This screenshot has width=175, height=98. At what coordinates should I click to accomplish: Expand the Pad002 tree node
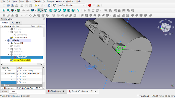click(8, 49)
